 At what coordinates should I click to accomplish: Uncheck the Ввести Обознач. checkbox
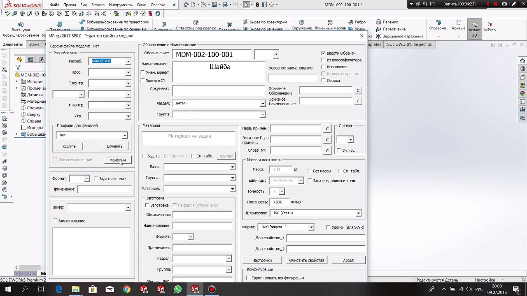(324, 53)
